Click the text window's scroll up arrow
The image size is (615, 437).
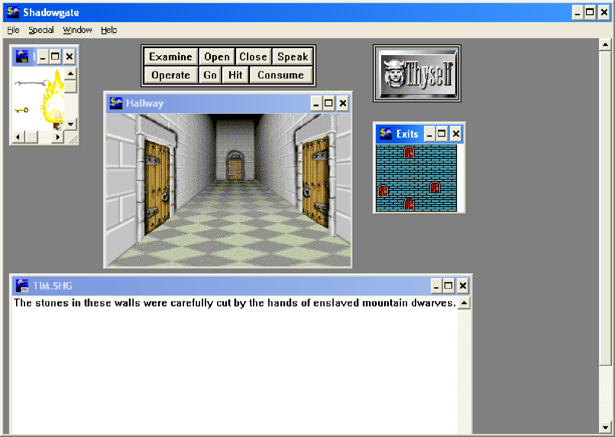464,303
